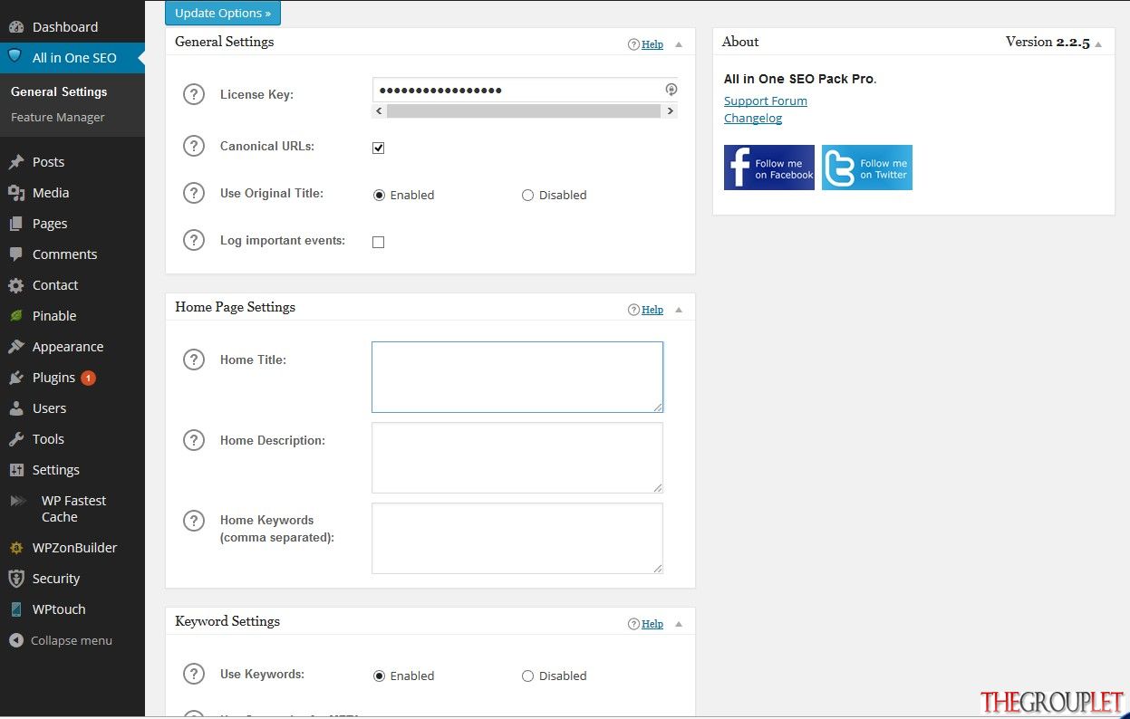Image resolution: width=1130 pixels, height=719 pixels.
Task: Click the Follow me on Twitter badge
Action: (x=867, y=168)
